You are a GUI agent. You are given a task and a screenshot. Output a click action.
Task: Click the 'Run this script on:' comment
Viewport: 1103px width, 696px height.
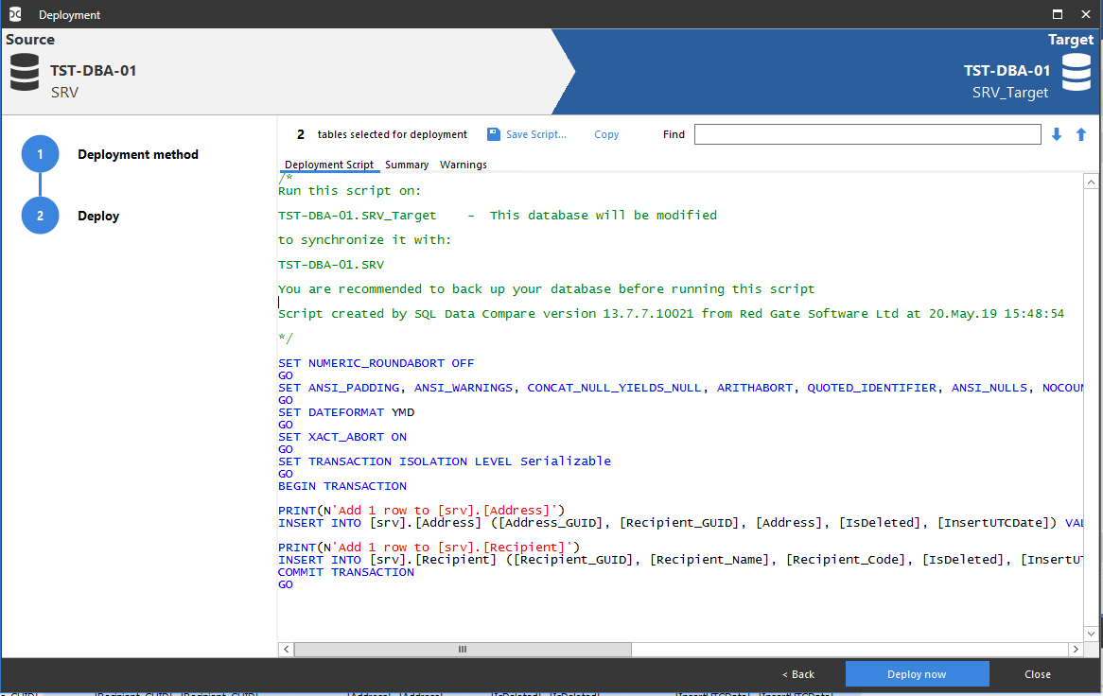point(350,190)
